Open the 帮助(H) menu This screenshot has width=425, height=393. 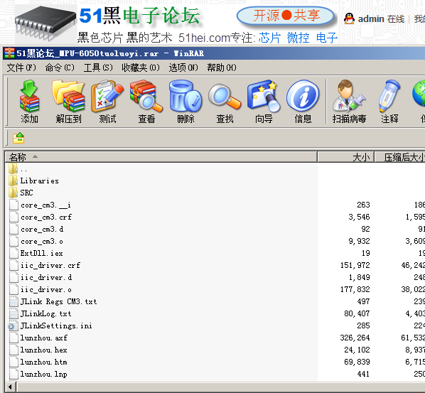tap(222, 68)
